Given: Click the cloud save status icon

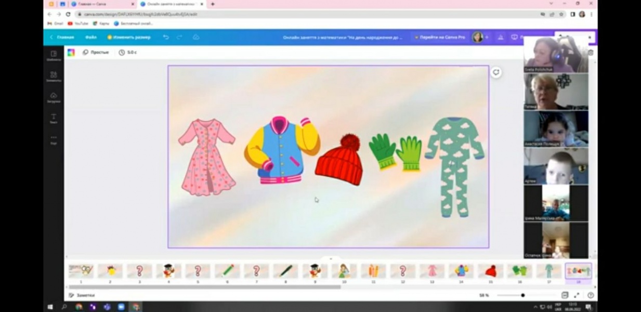Looking at the screenshot, I should pyautogui.click(x=196, y=37).
